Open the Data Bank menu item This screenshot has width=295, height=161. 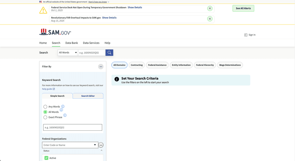72,43
